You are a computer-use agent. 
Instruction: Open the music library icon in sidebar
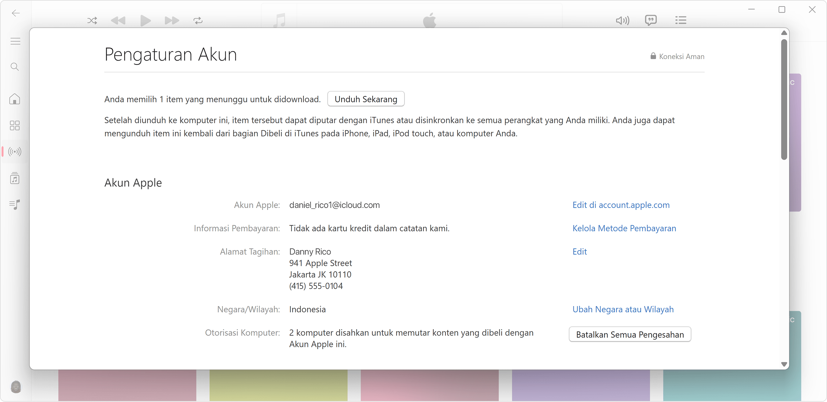[x=15, y=179]
